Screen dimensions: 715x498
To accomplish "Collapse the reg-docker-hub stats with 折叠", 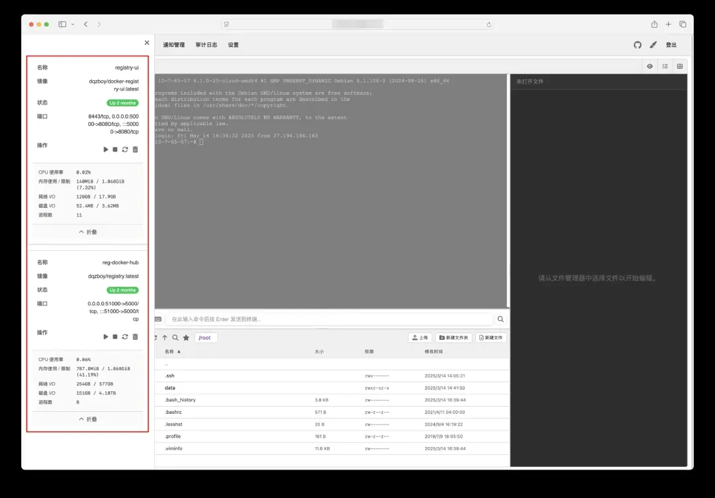I will (x=88, y=419).
